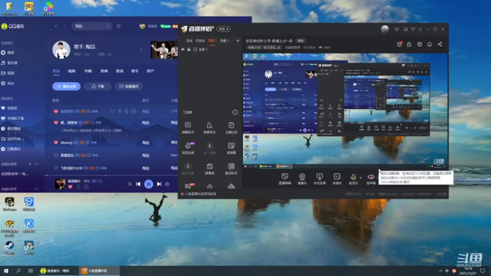
Task: Collapse the 创建的歌单 section
Action: click(x=36, y=164)
